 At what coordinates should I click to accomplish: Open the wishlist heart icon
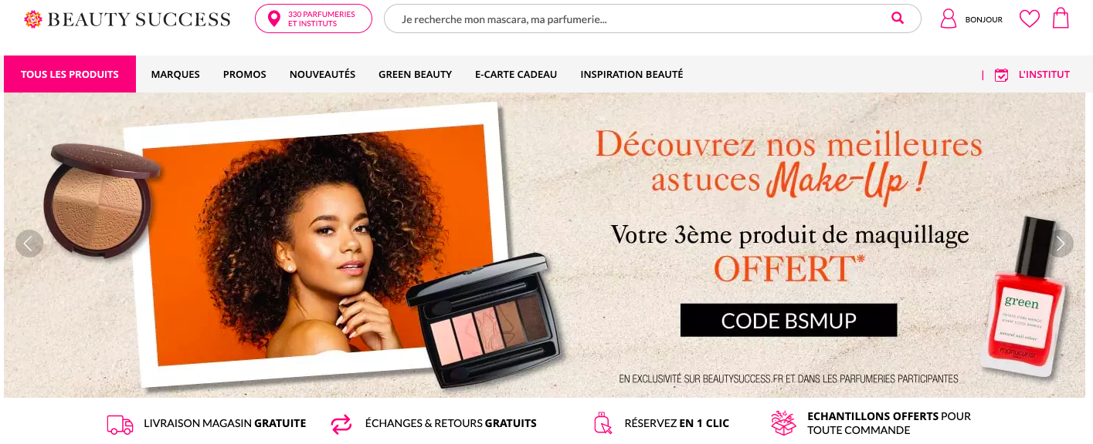click(x=1030, y=18)
